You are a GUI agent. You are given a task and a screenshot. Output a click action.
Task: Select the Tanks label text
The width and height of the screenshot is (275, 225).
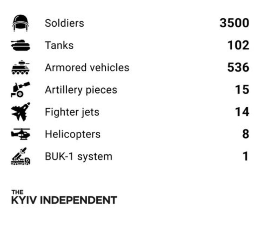[59, 45]
